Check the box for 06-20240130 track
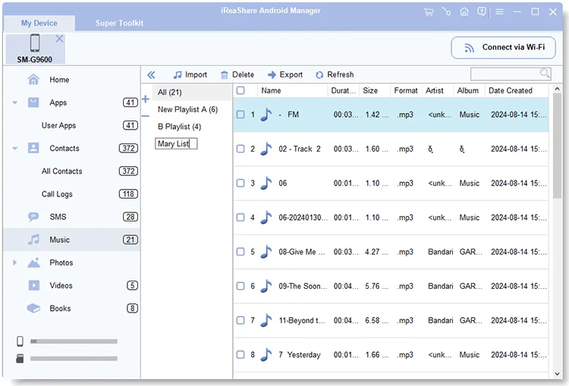 click(240, 218)
